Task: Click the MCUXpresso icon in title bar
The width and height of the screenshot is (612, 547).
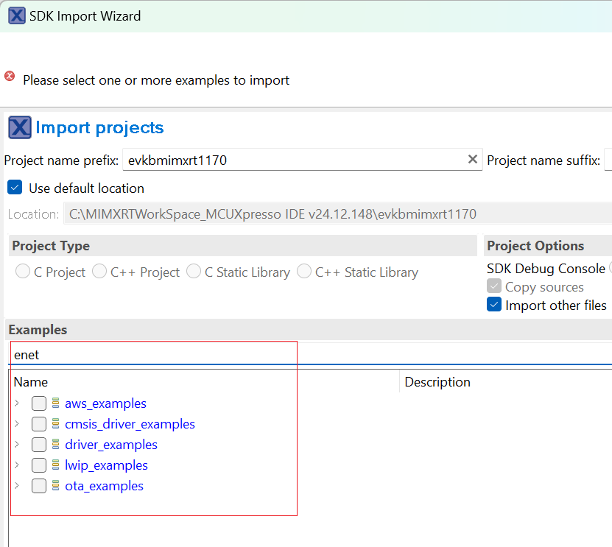Action: pyautogui.click(x=16, y=15)
